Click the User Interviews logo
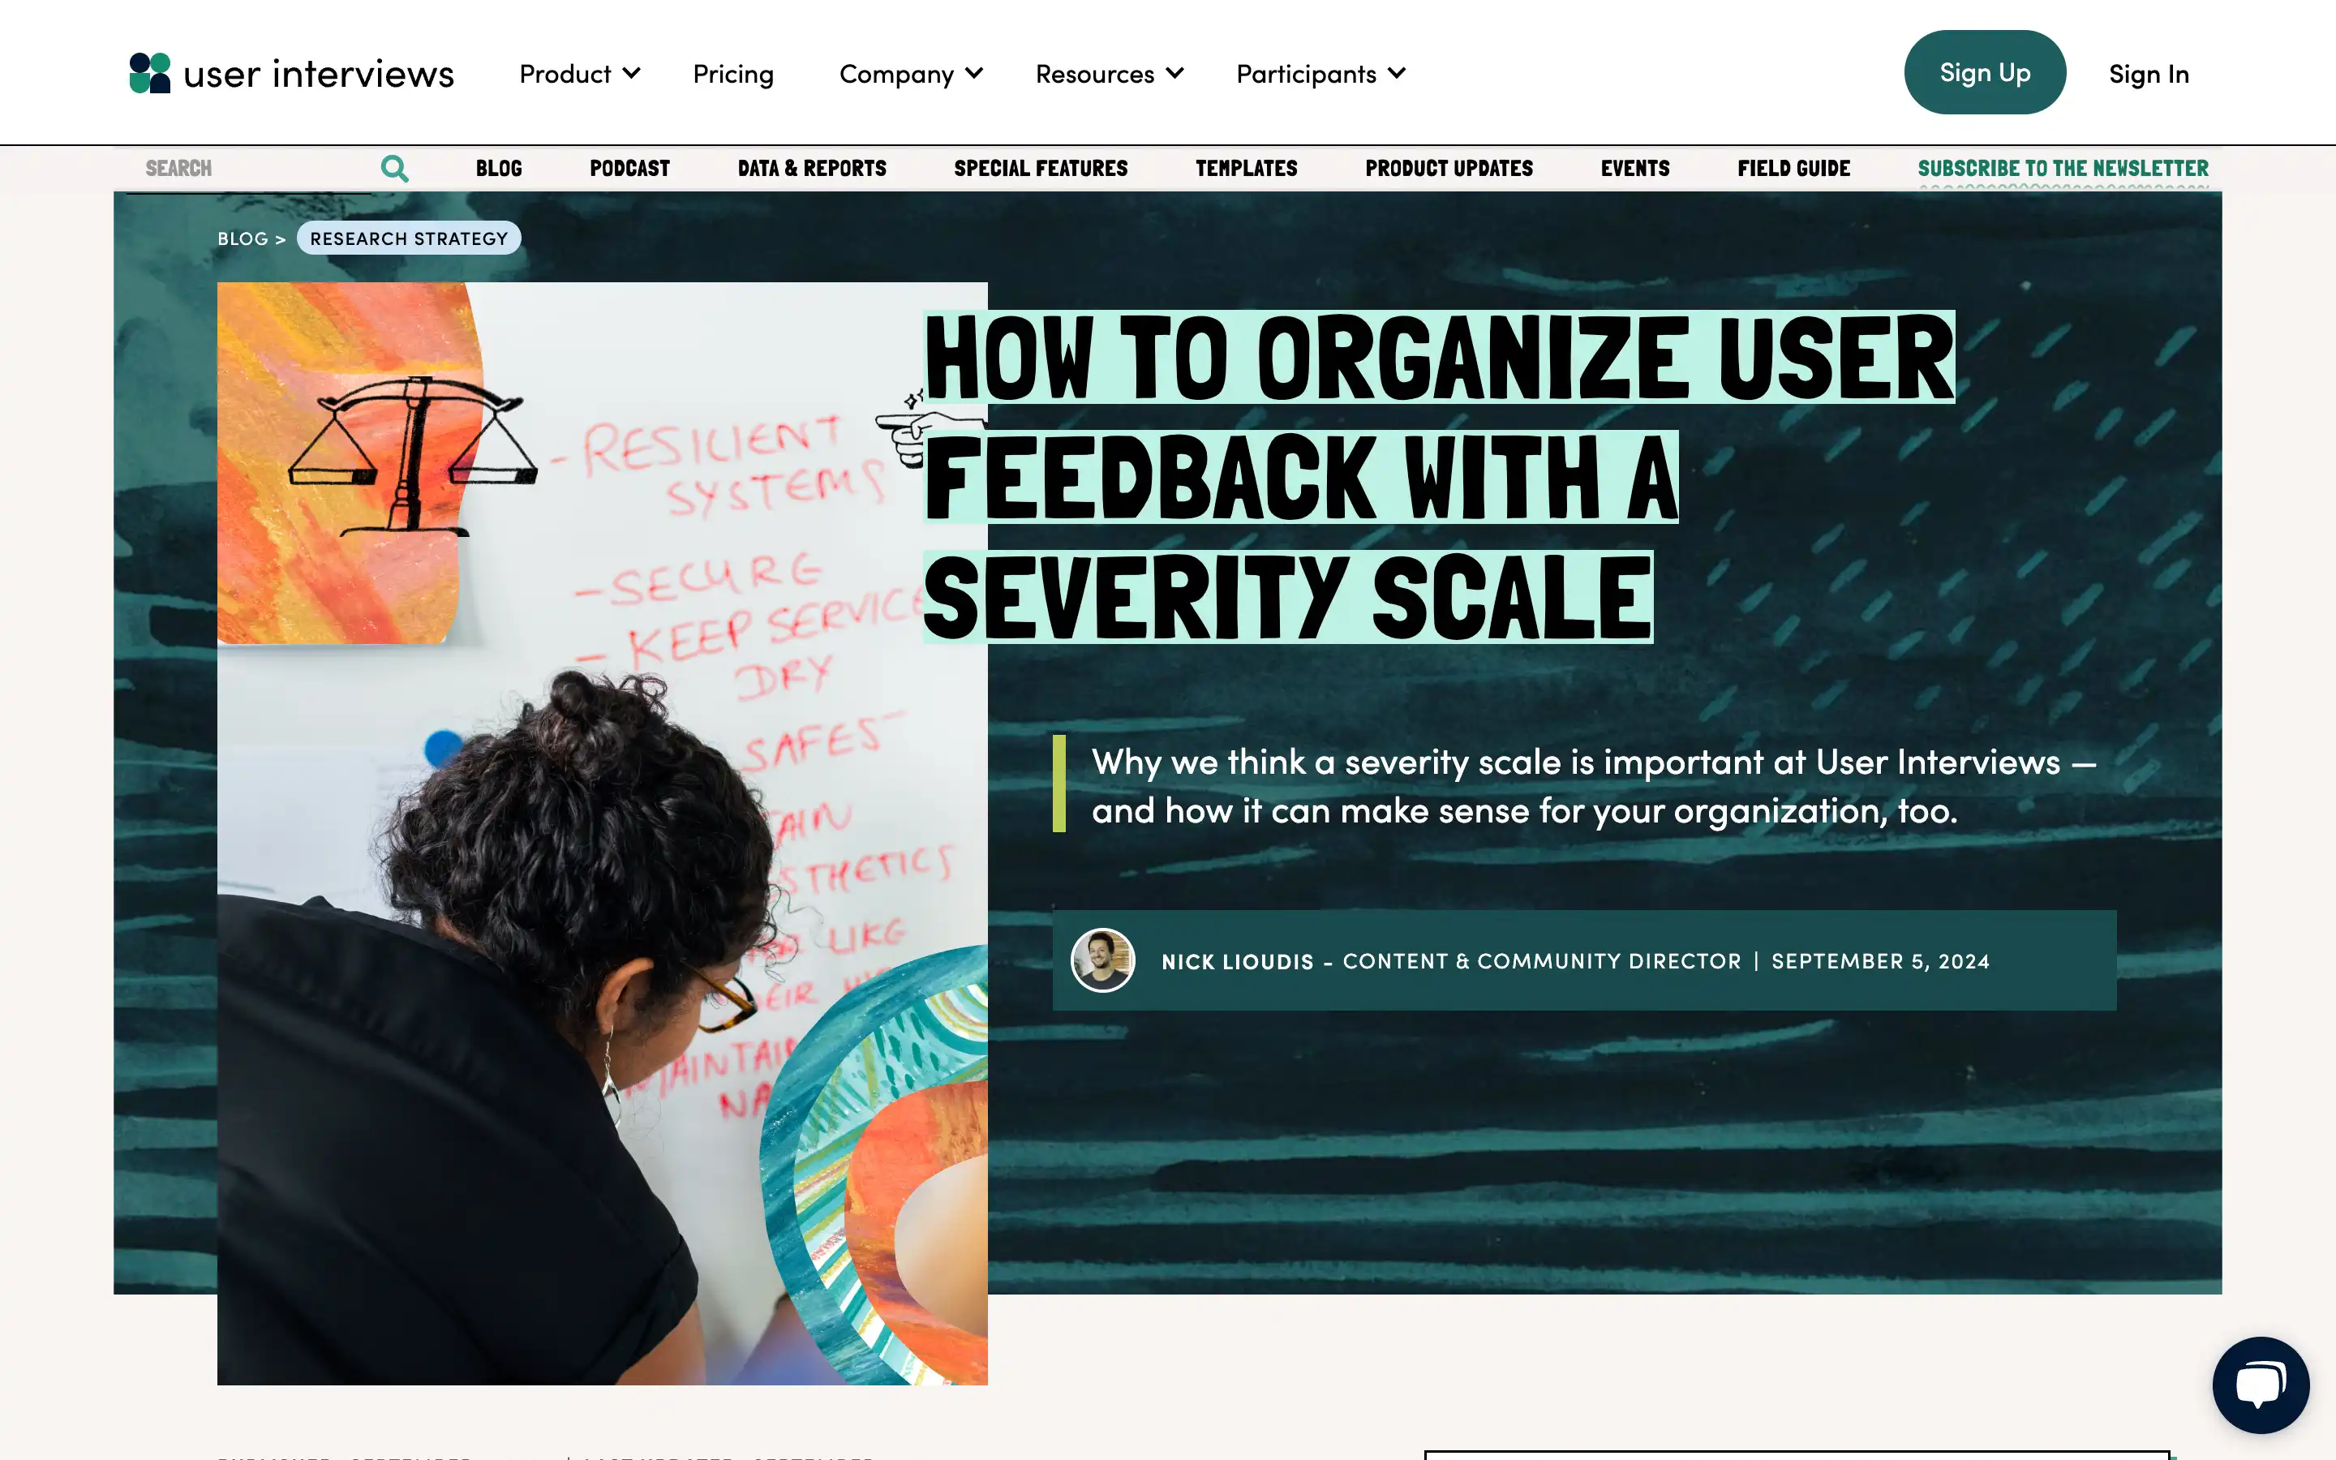Image resolution: width=2336 pixels, height=1460 pixels. (x=291, y=73)
